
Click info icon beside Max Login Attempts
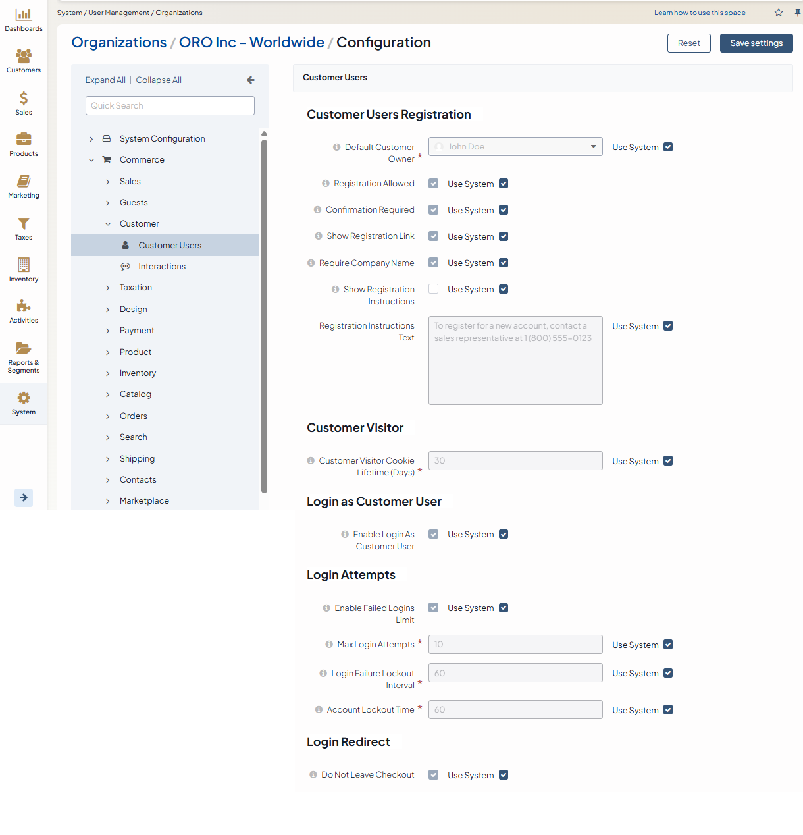329,645
